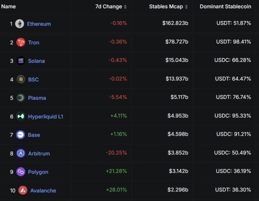This screenshot has height=201, width=259.
Task: Open the Hyperliquid L1 chain link
Action: pyautogui.click(x=46, y=116)
